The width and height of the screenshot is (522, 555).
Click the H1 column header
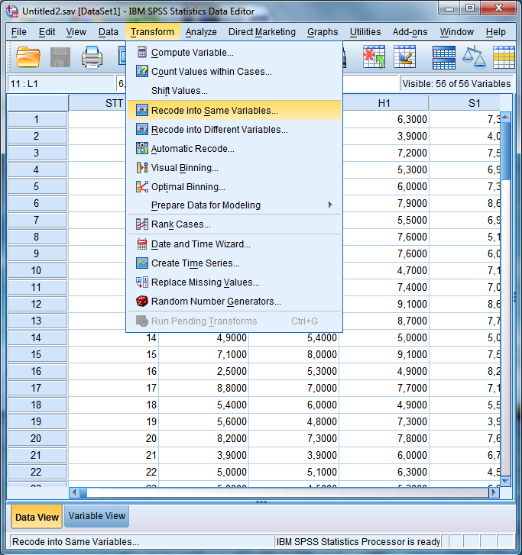click(x=384, y=103)
